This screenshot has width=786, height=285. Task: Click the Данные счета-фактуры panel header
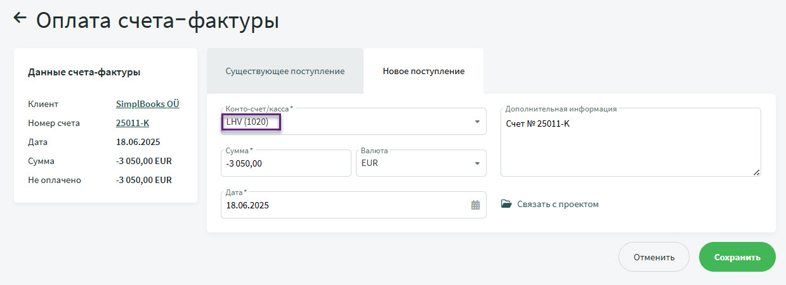84,72
